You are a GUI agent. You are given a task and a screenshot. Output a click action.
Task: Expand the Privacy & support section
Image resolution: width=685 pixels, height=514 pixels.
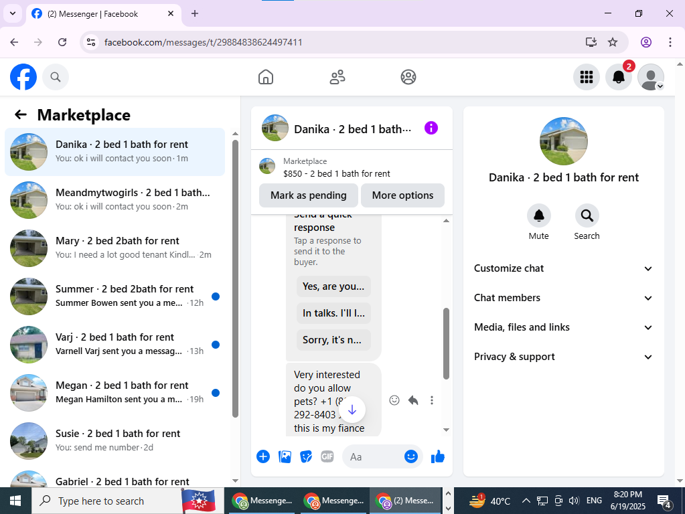[x=564, y=357]
